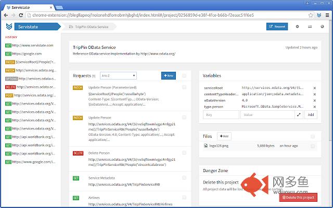This screenshot has width=333, height=208.
Task: Click Add button in Files panel
Action: coord(224,136)
